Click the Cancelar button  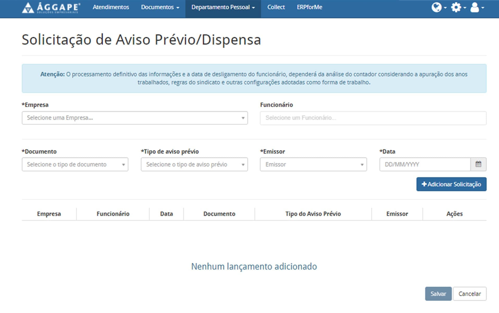click(469, 294)
